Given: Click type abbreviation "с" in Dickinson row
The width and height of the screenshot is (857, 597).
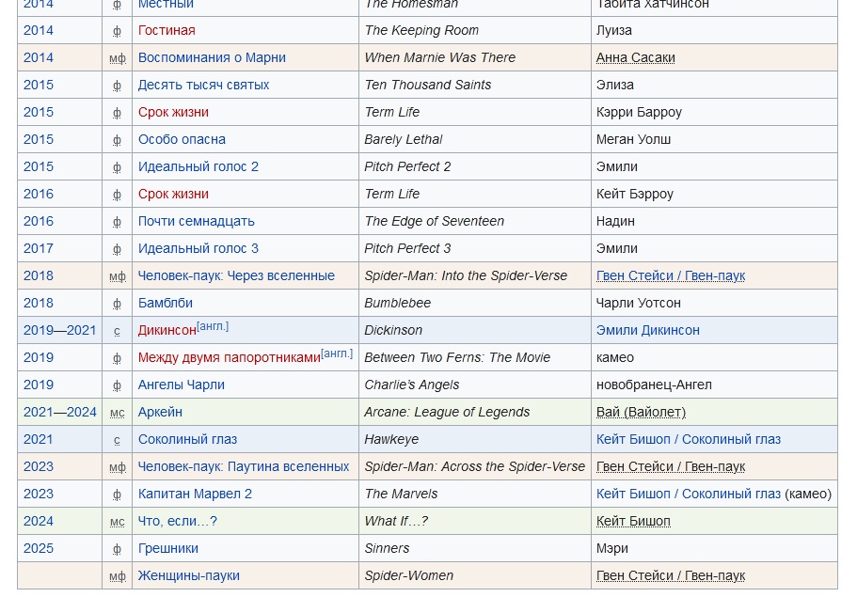Looking at the screenshot, I should (x=117, y=332).
